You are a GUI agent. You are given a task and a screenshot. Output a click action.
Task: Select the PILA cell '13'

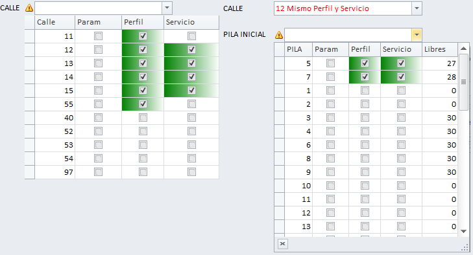point(298,227)
